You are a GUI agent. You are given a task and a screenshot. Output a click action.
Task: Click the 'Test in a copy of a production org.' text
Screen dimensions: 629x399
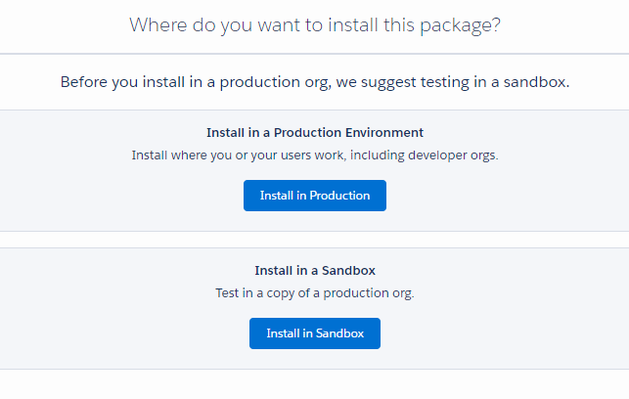(x=315, y=293)
